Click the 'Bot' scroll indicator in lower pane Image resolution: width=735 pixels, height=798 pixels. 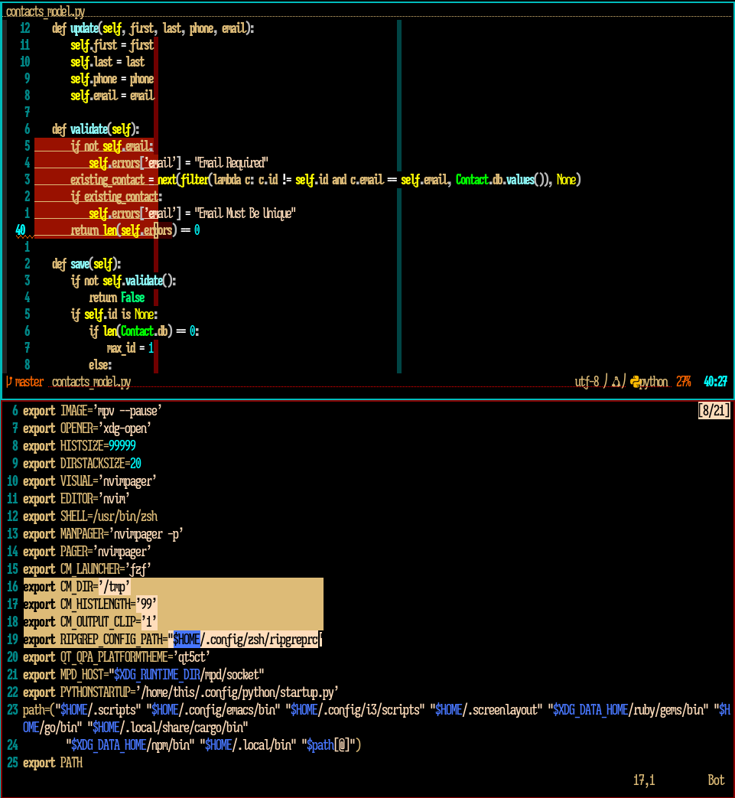[x=716, y=780]
